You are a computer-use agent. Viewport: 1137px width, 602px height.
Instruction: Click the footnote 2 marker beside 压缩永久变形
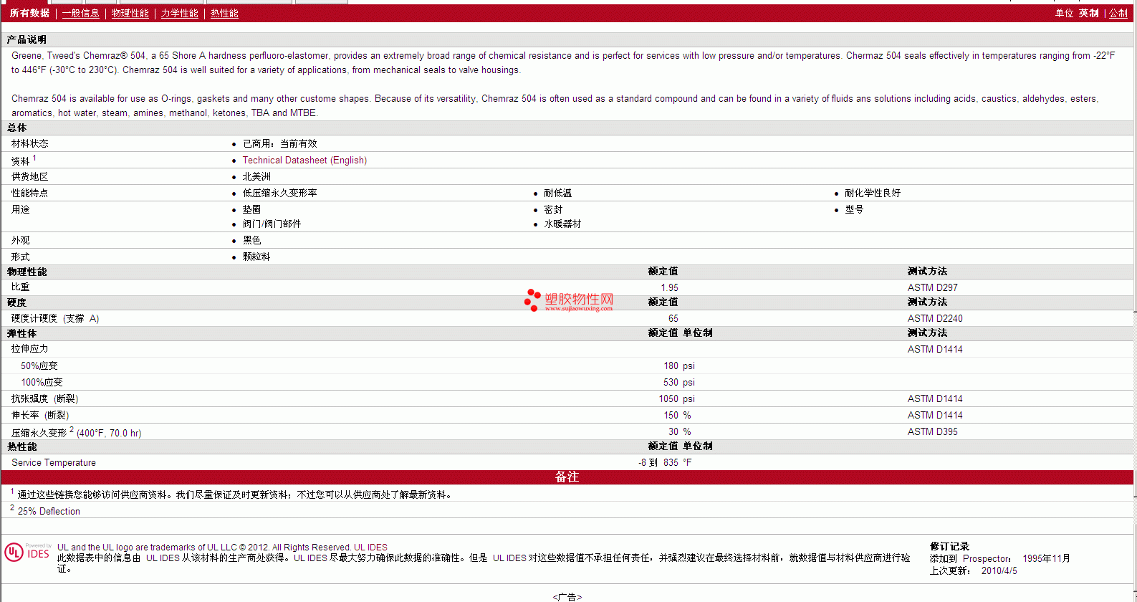point(72,429)
